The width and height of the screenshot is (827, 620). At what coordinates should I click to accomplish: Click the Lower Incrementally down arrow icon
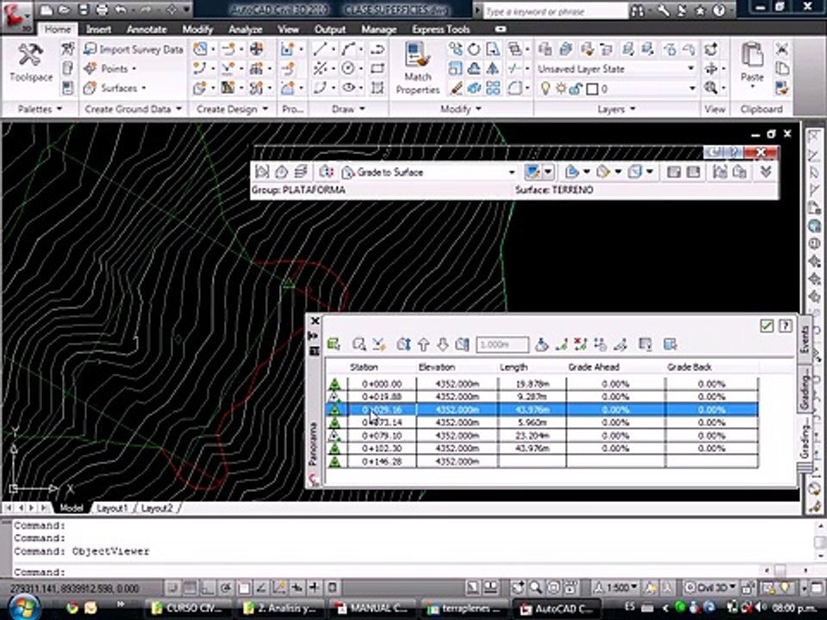coord(443,344)
